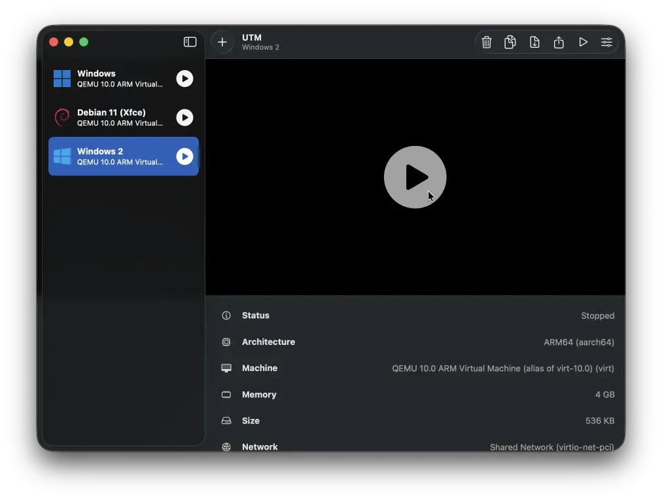662x500 pixels.
Task: Click the Windows 2 logo icon
Action: pyautogui.click(x=62, y=156)
